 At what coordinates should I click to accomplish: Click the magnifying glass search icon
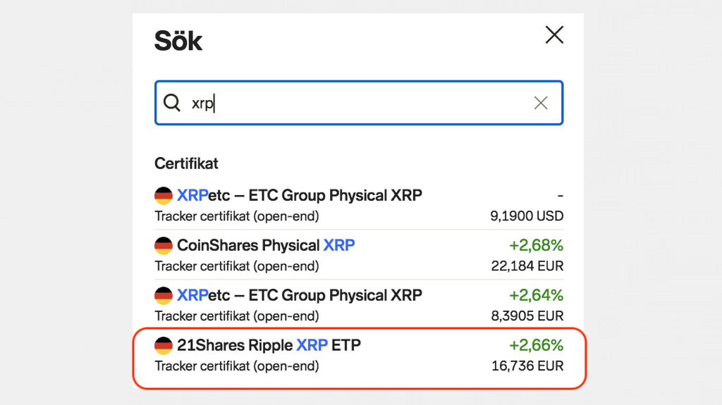point(172,103)
